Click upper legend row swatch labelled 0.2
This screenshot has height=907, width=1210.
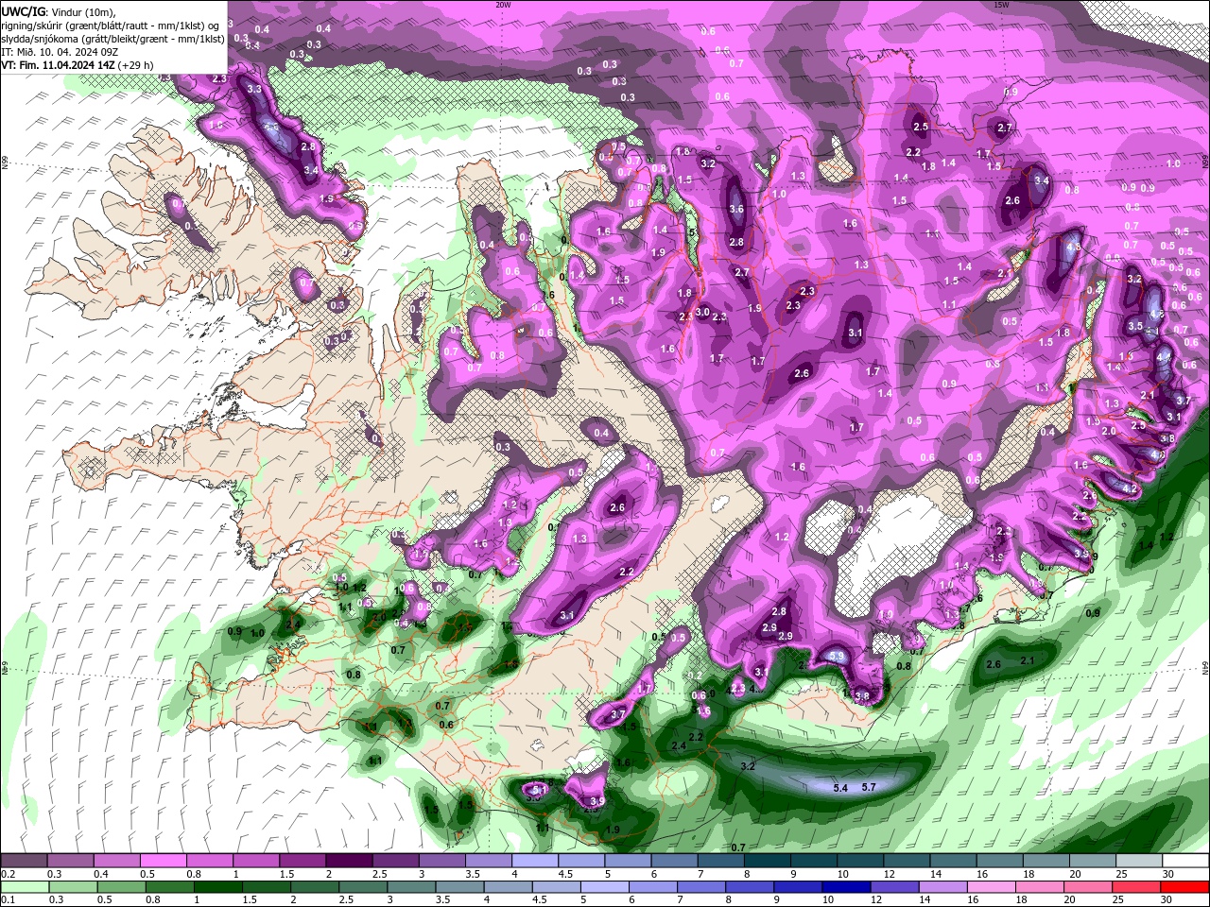coord(24,861)
